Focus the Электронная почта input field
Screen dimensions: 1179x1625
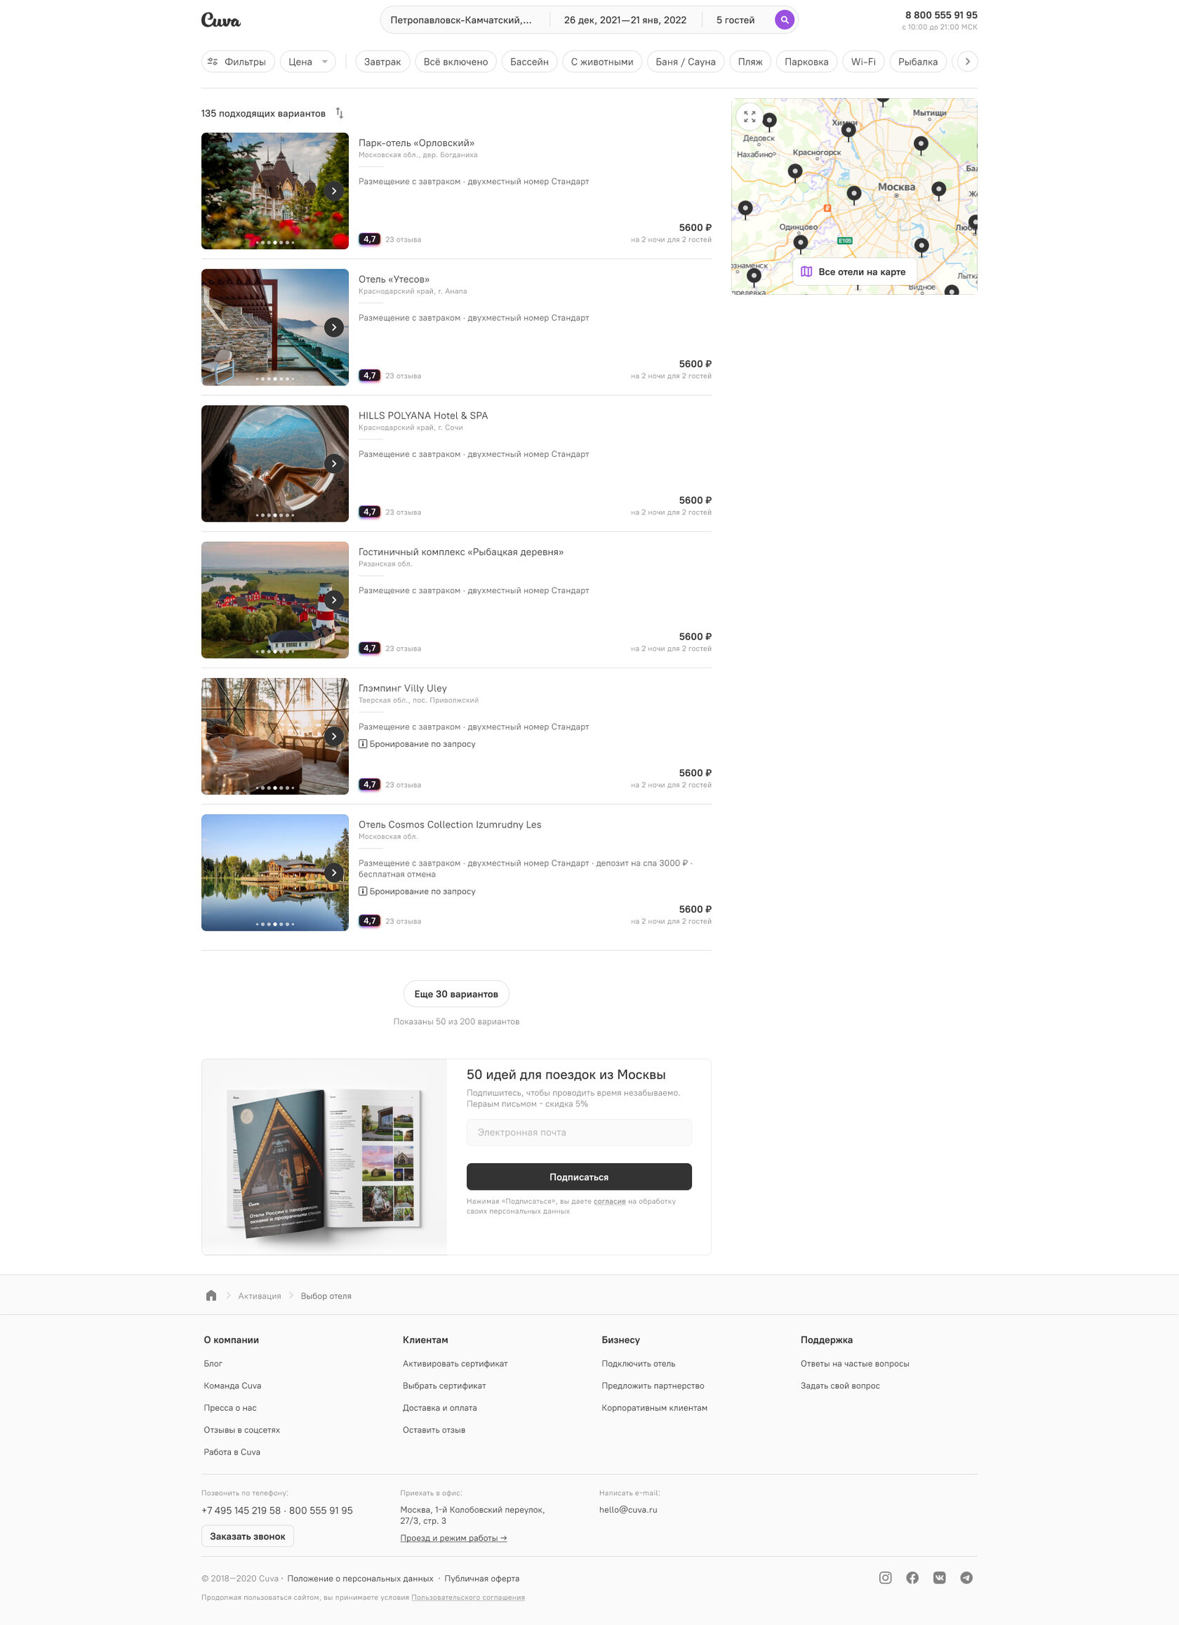tap(579, 1132)
